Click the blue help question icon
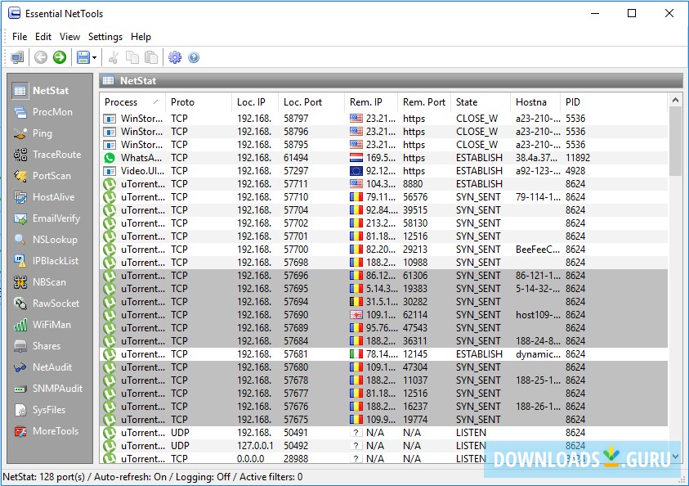Viewport: 689px width, 486px height. click(x=194, y=57)
